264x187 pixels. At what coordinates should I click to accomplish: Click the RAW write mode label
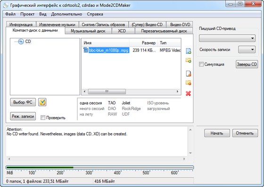(x=112, y=114)
